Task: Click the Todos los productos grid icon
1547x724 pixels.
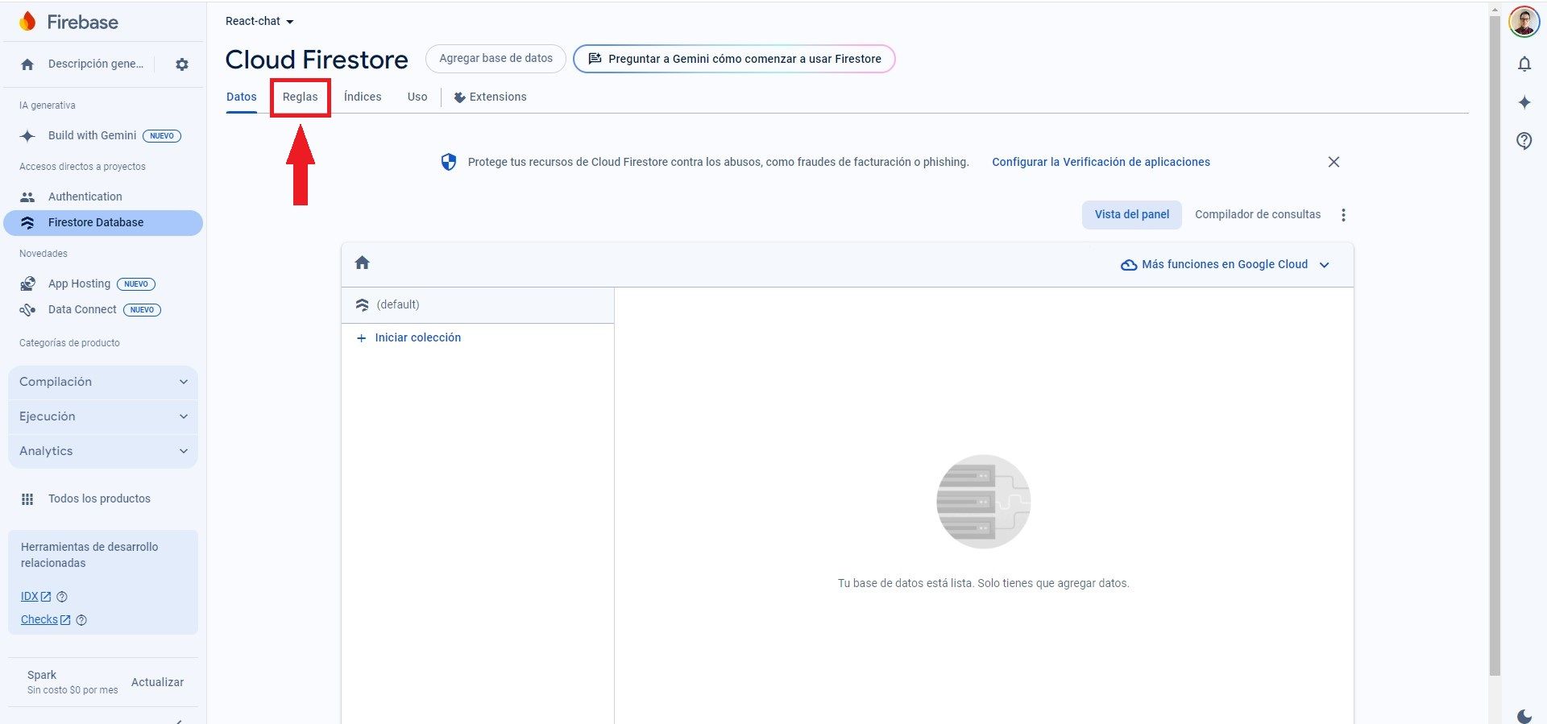Action: (x=27, y=499)
